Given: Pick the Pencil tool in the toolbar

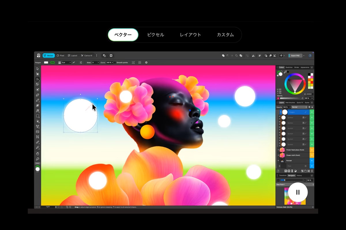Looking at the screenshot, I should tap(37, 100).
